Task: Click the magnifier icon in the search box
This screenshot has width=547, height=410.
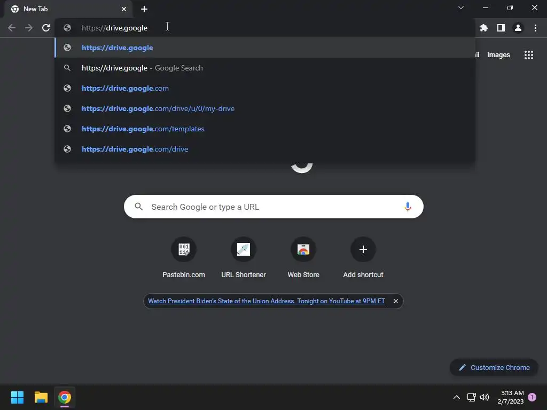Action: pyautogui.click(x=138, y=207)
